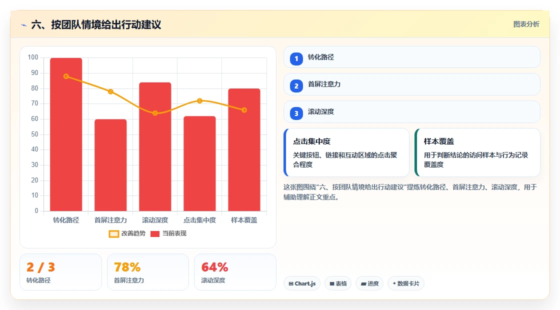
Task: Click the 关键按钮、链接和互动区域 description text
Action: 345,160
